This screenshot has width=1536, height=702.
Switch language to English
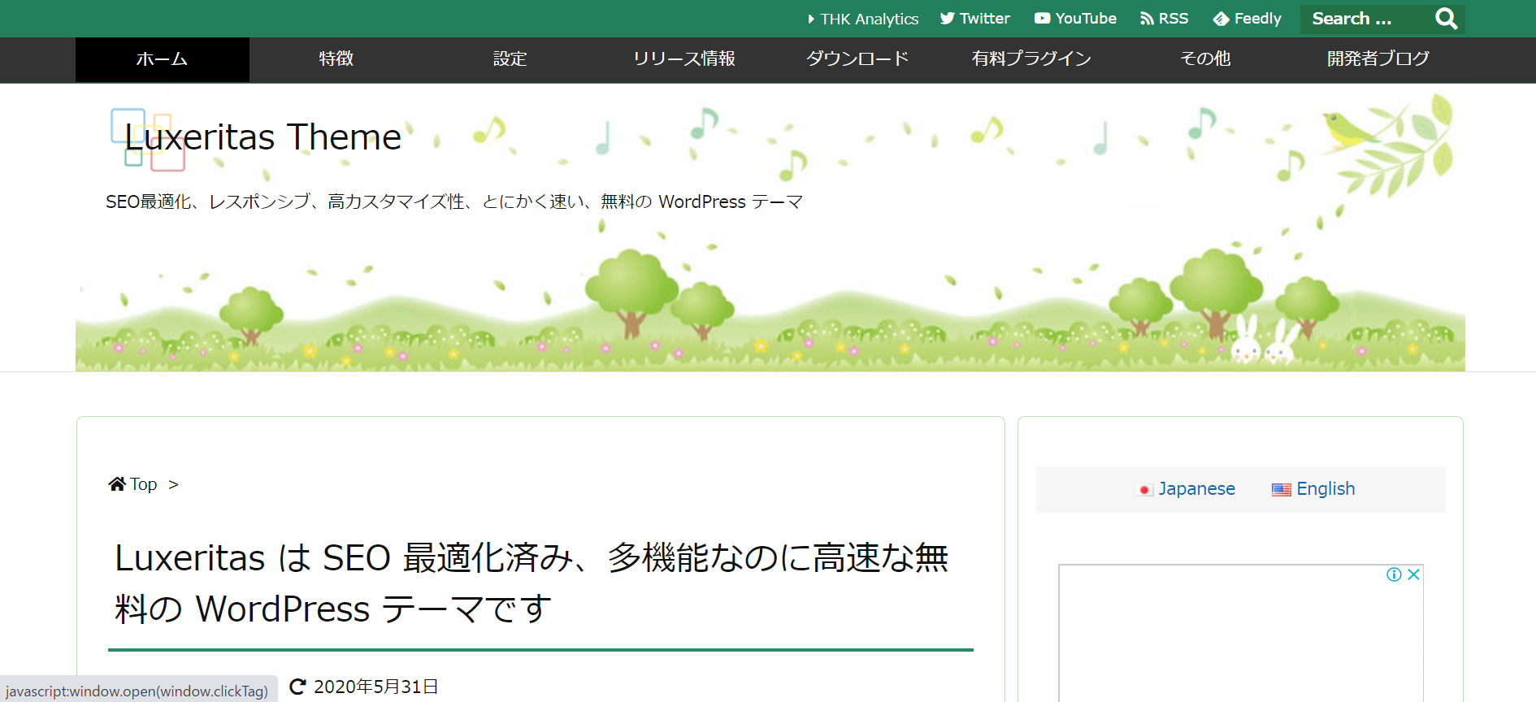pos(1314,489)
